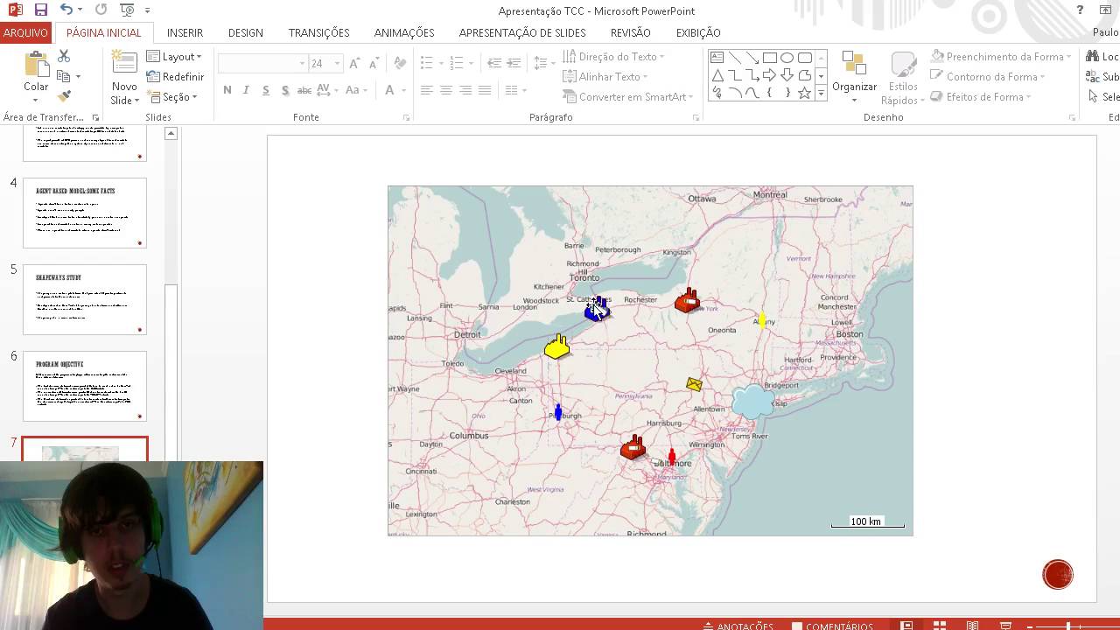Select slide 5 thumbnail Shapeways Study
The image size is (1120, 630).
coord(85,299)
